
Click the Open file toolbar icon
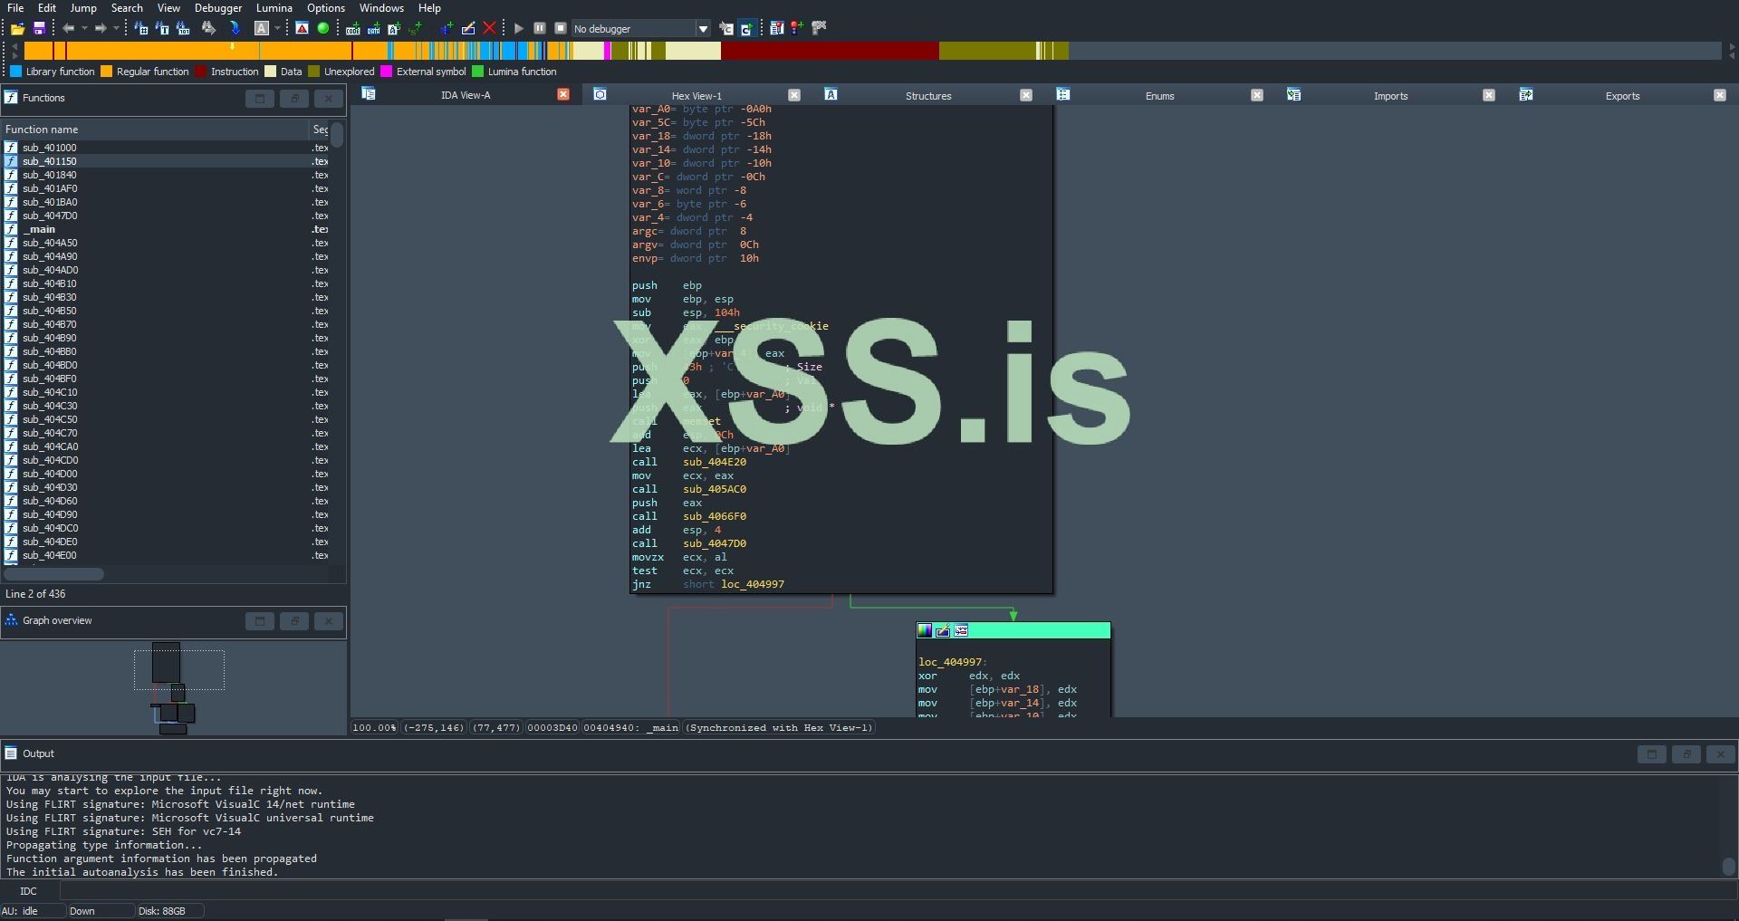pyautogui.click(x=17, y=29)
